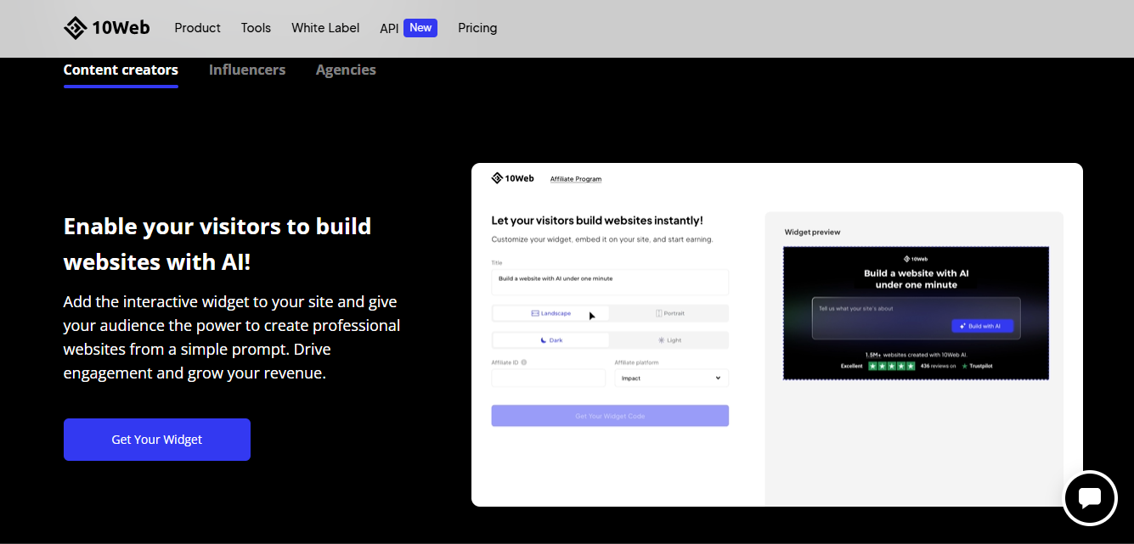Click the sun icon beside Light
The image size is (1134, 544).
point(661,339)
